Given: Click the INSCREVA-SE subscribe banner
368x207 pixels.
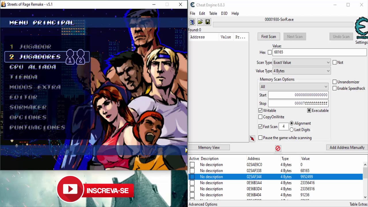Looking at the screenshot, I should (108, 191).
